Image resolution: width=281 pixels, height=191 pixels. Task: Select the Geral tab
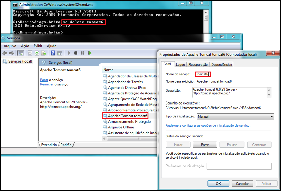167,64
